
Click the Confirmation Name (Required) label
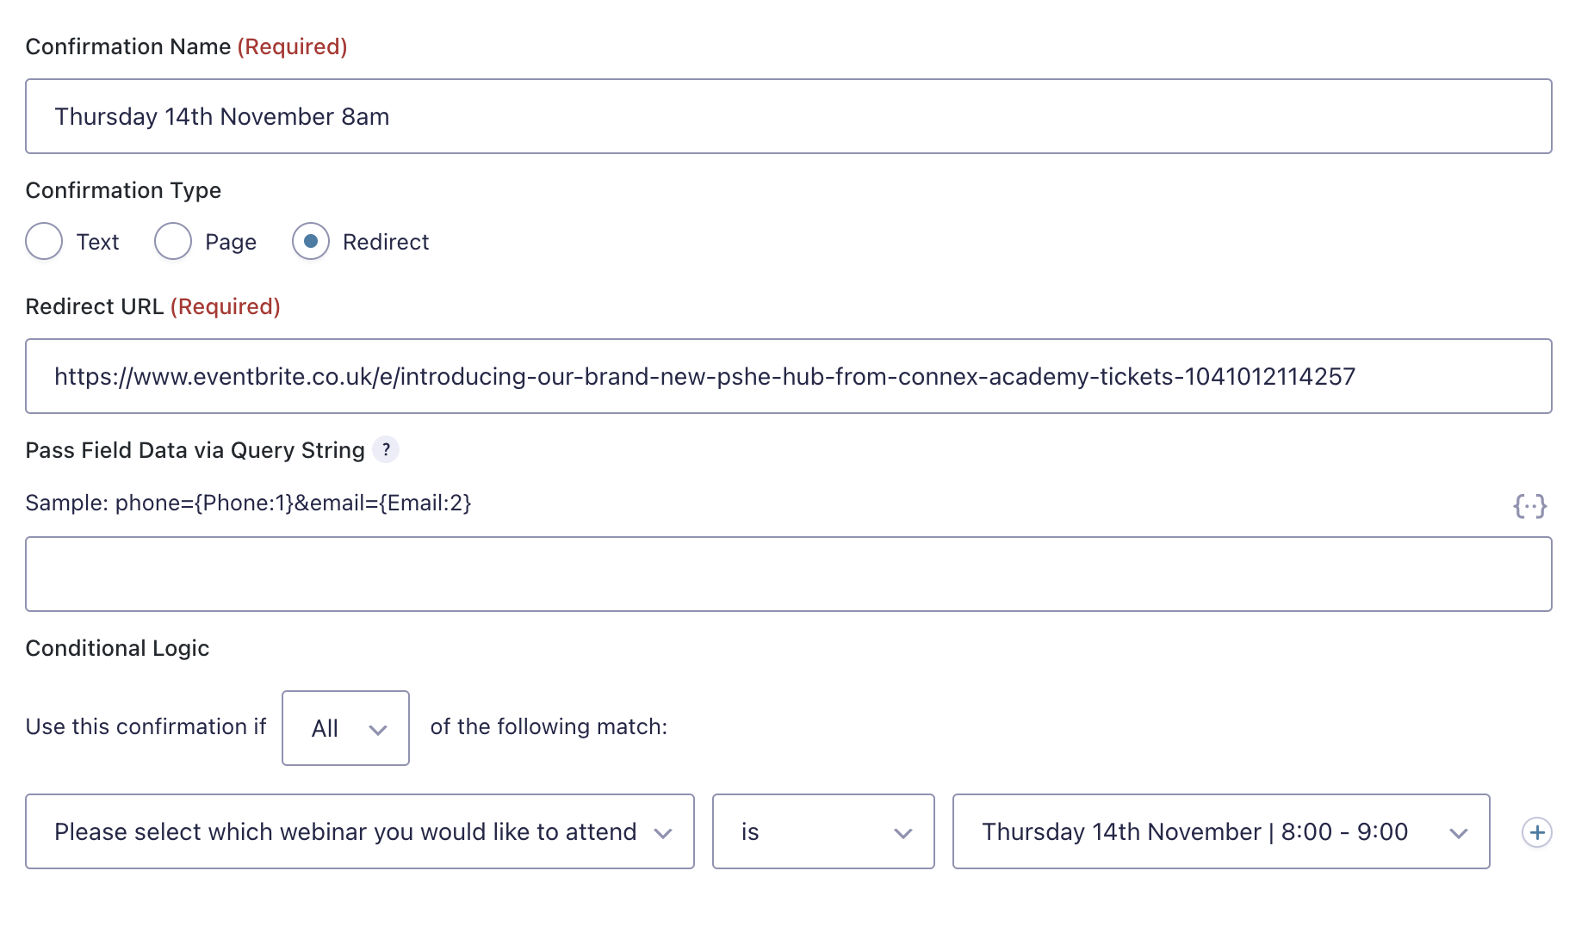pyautogui.click(x=186, y=46)
